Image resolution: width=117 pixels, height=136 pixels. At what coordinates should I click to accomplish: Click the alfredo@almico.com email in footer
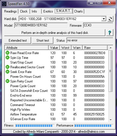tap(91, 132)
